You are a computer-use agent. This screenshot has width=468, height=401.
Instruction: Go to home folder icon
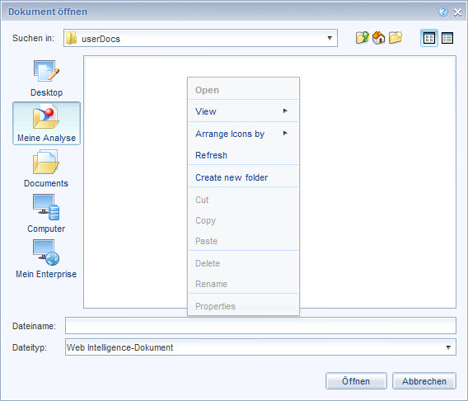click(379, 38)
